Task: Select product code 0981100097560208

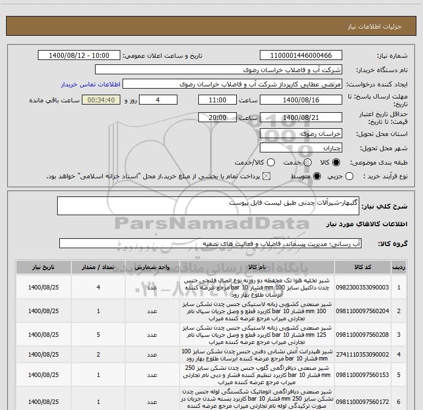Action: pyautogui.click(x=363, y=335)
